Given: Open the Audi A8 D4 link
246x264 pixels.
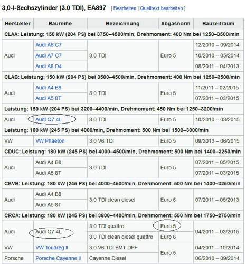Looking at the screenshot, I should coord(49,67).
